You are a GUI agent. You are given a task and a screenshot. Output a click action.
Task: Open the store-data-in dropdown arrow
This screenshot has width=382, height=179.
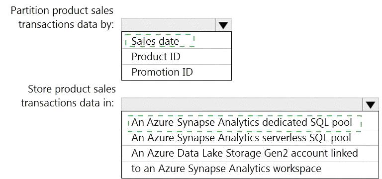tap(370, 105)
